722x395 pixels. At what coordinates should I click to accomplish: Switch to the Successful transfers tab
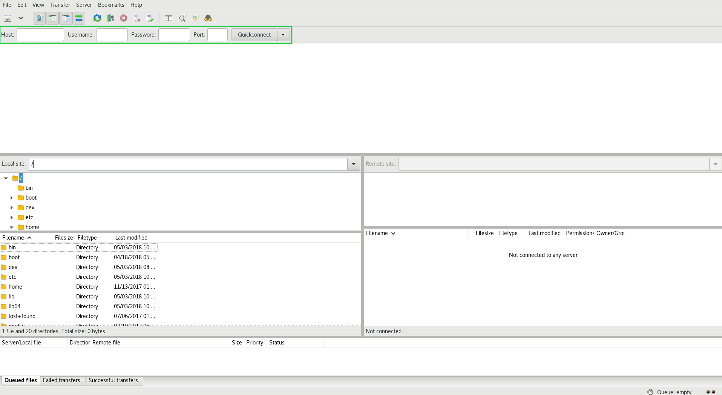tap(113, 380)
